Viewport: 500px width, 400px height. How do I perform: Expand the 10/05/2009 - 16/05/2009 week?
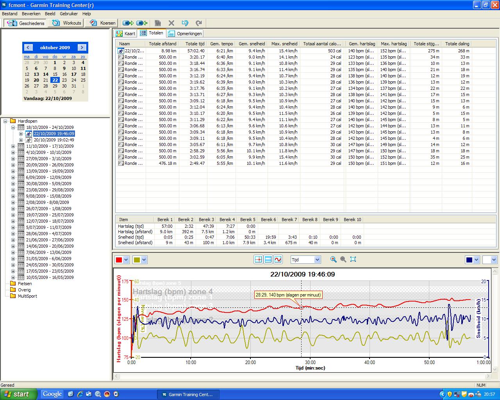13,277
